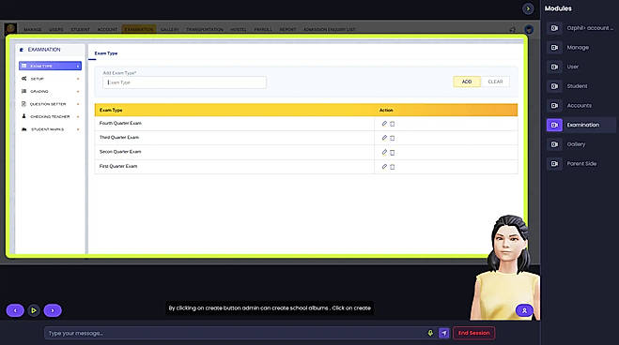Open the Admission Enquiry List menu
Screen dimensions: 619x345
pos(330,30)
